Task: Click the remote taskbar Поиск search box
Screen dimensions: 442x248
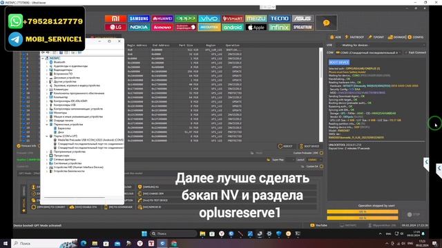Action: 173,234
